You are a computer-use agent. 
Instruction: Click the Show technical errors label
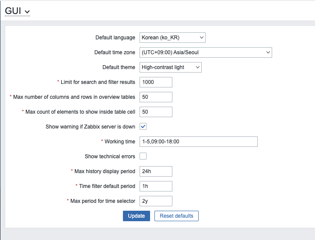click(x=110, y=157)
